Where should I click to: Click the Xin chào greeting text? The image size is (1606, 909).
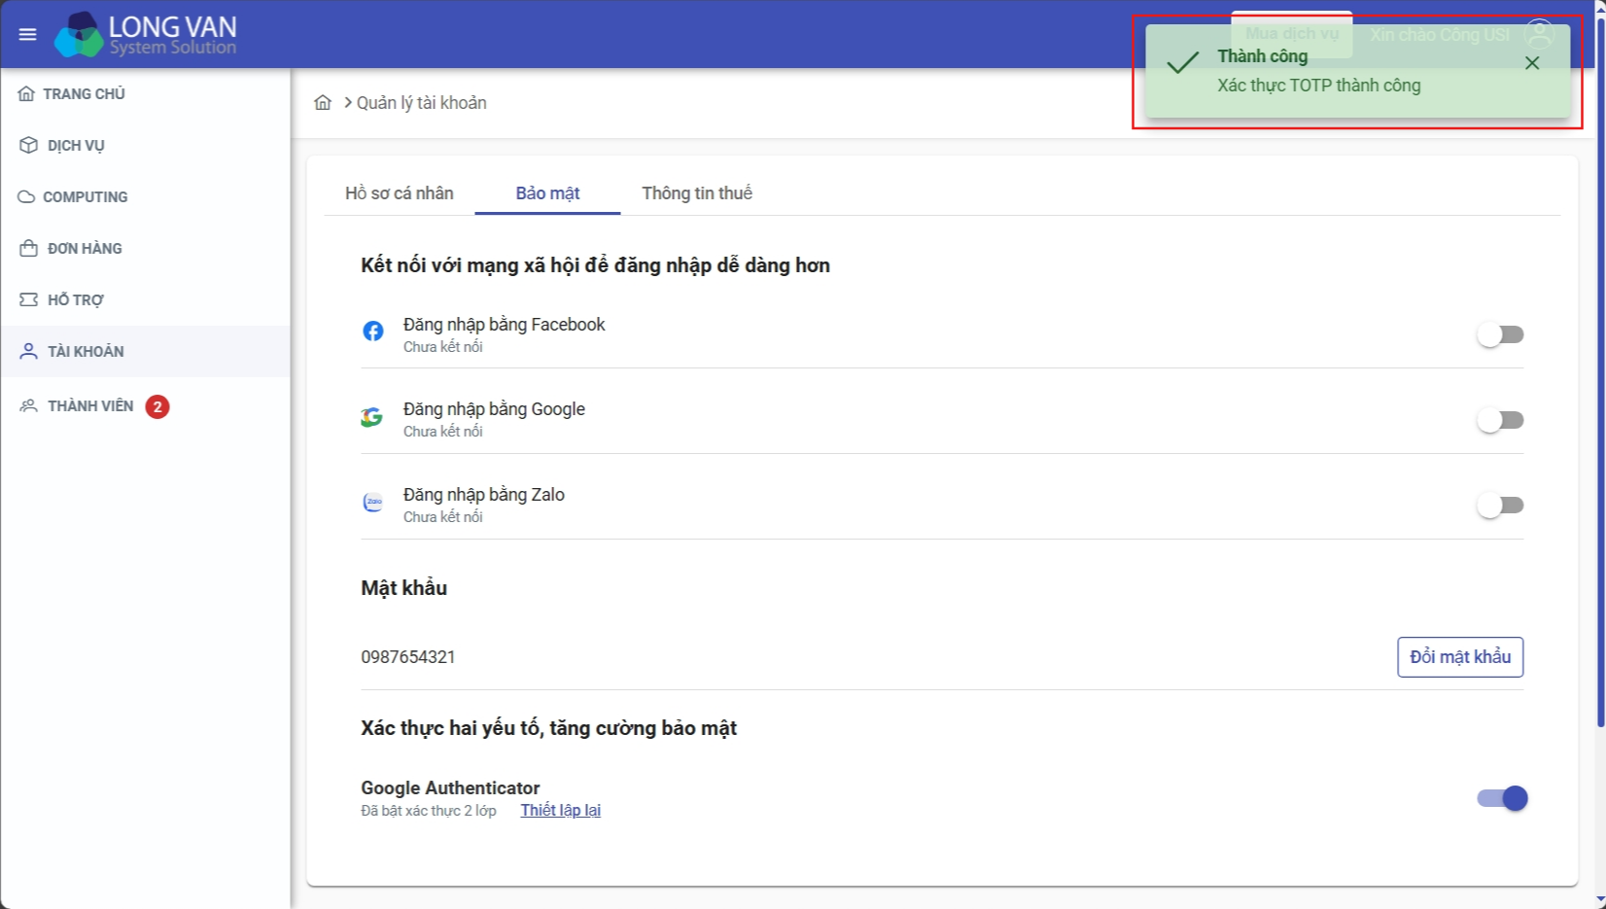pos(1440,35)
